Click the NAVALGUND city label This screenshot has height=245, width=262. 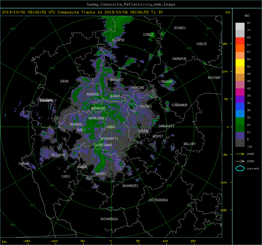coord(96,118)
